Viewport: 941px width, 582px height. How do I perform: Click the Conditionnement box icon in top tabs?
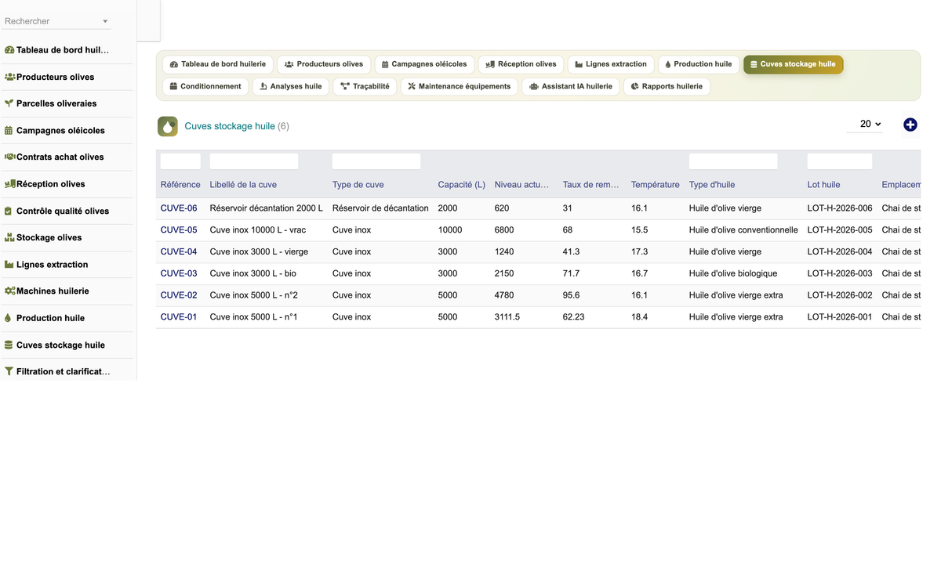tap(174, 86)
